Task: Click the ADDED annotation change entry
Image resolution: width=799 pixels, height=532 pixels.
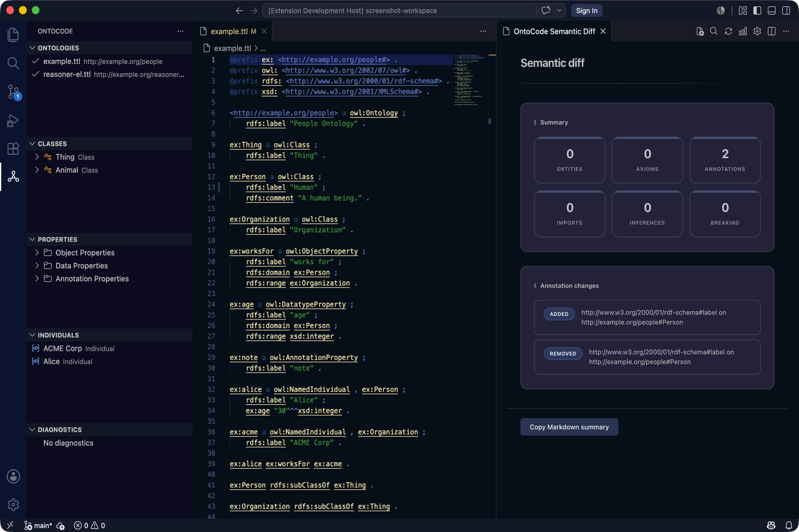Action: click(x=647, y=317)
